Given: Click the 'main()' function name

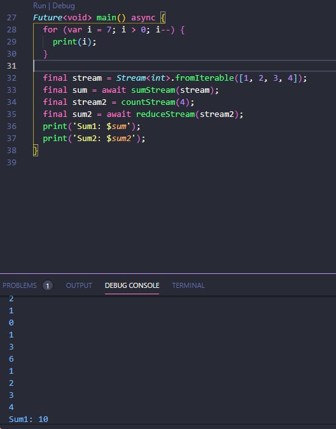Looking at the screenshot, I should (111, 18).
